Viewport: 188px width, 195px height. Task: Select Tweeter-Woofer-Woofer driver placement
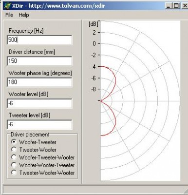pos(43,173)
